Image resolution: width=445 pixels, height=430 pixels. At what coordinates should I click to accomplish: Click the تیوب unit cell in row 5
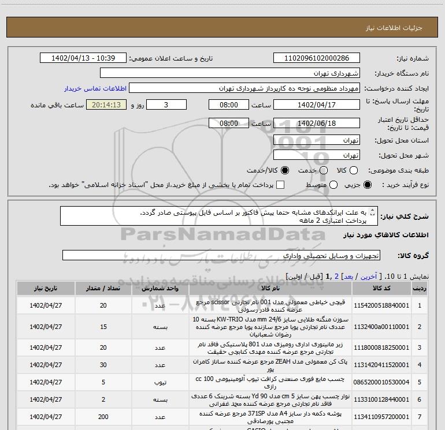pos(160,382)
